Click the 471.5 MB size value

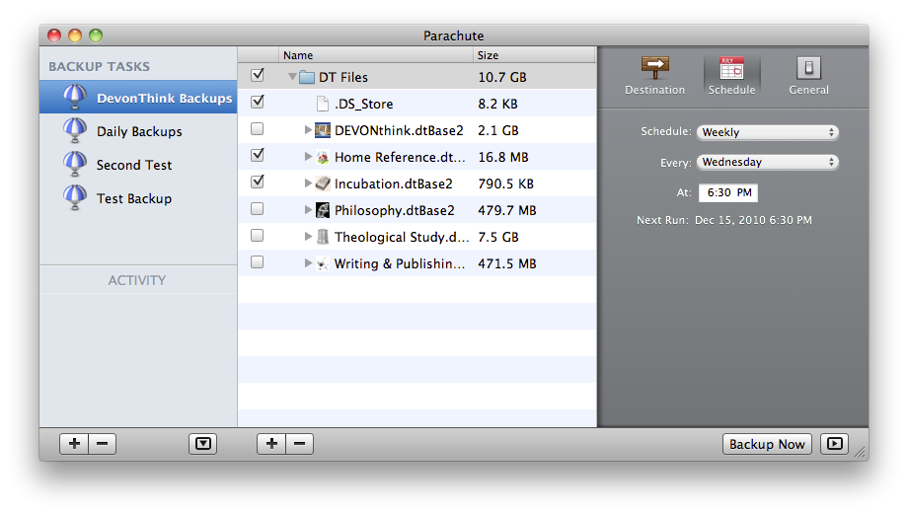point(506,263)
